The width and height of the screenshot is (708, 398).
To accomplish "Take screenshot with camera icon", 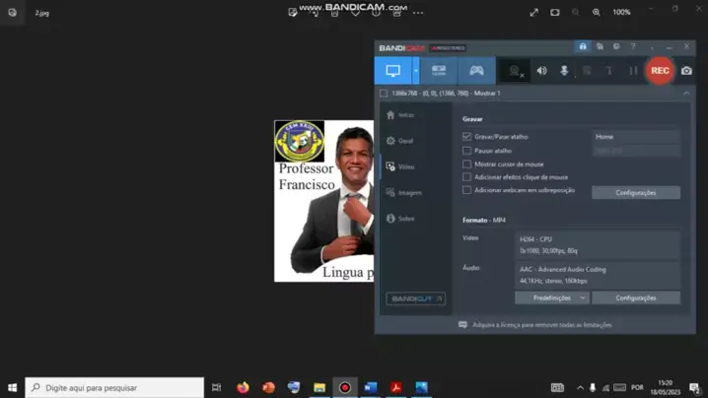I will [686, 71].
